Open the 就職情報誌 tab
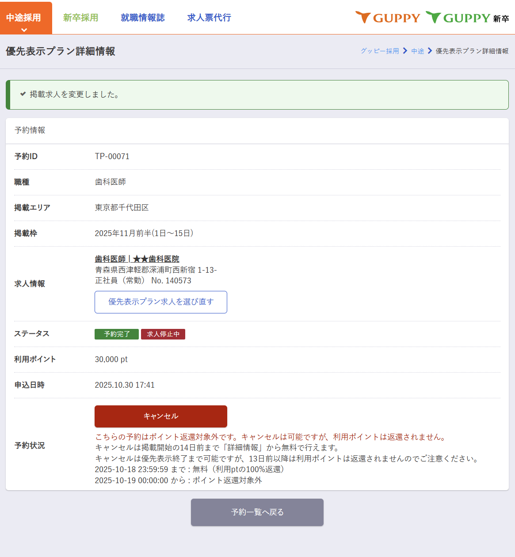The height and width of the screenshot is (557, 515). [x=142, y=18]
